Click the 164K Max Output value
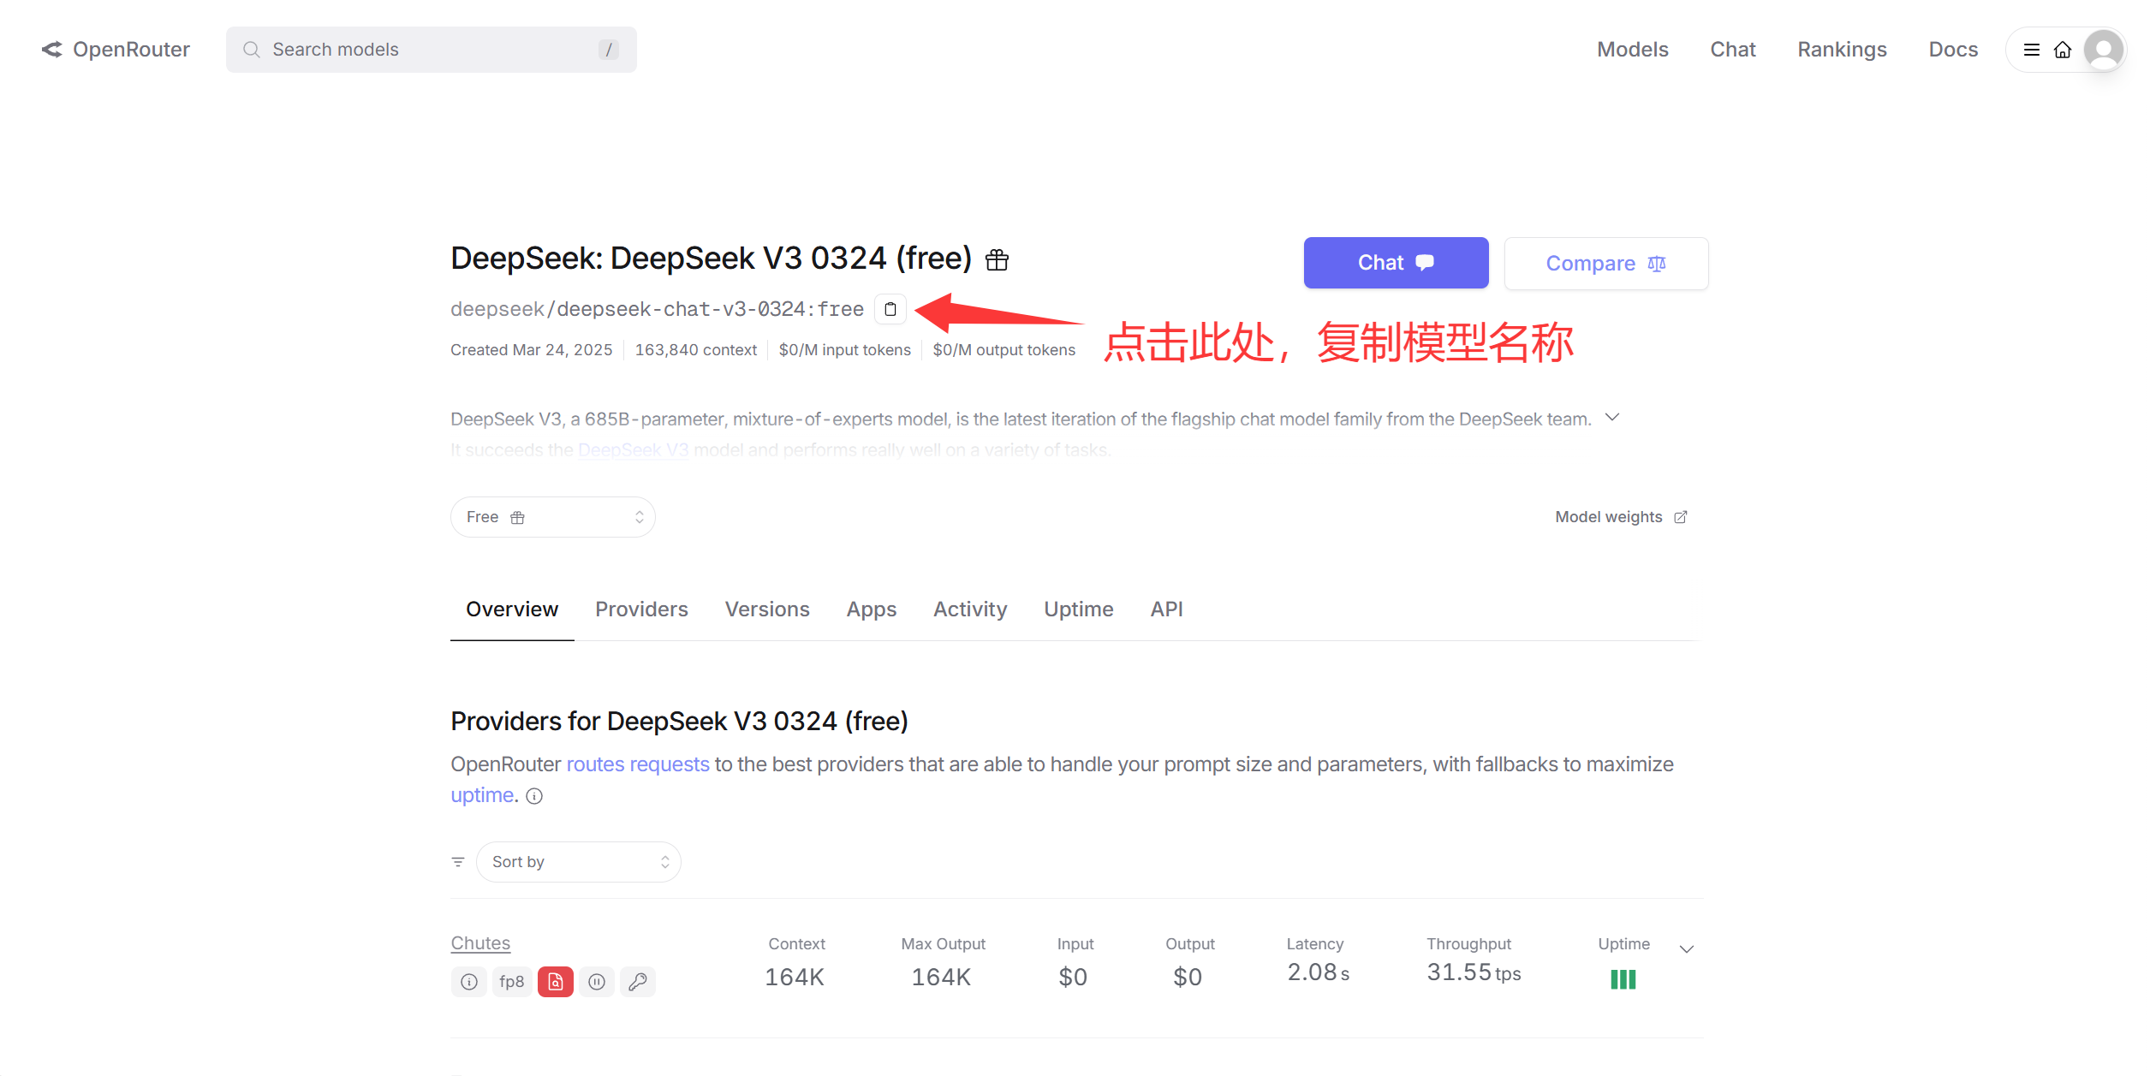This screenshot has height=1076, width=2150. 941,977
